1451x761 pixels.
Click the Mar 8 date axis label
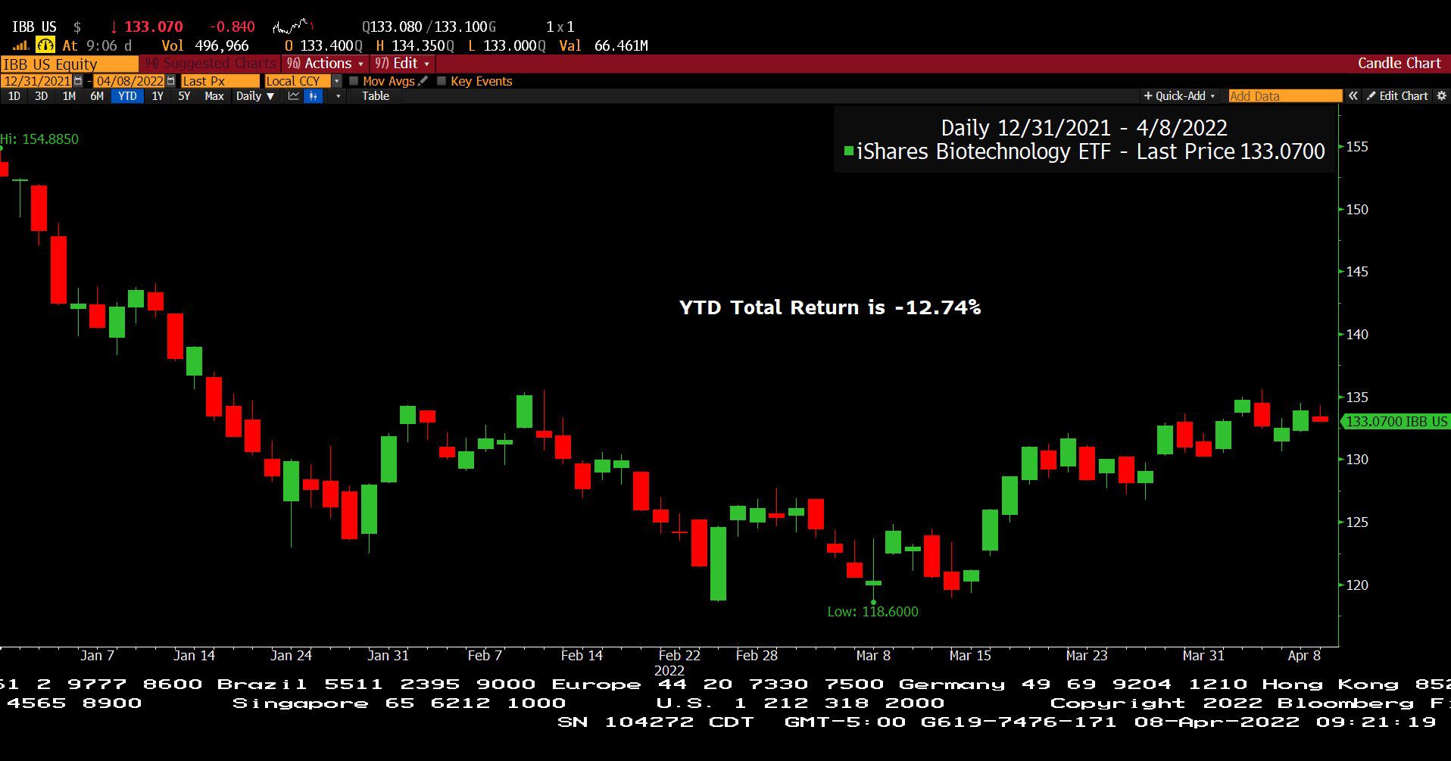[873, 656]
